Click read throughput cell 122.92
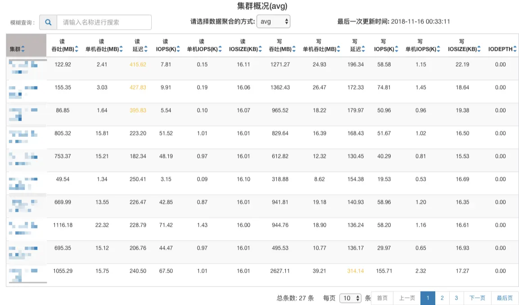 (x=63, y=64)
